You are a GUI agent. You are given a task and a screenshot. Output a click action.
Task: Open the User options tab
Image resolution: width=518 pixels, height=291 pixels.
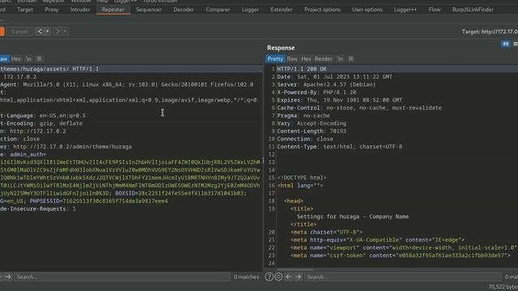pyautogui.click(x=367, y=10)
